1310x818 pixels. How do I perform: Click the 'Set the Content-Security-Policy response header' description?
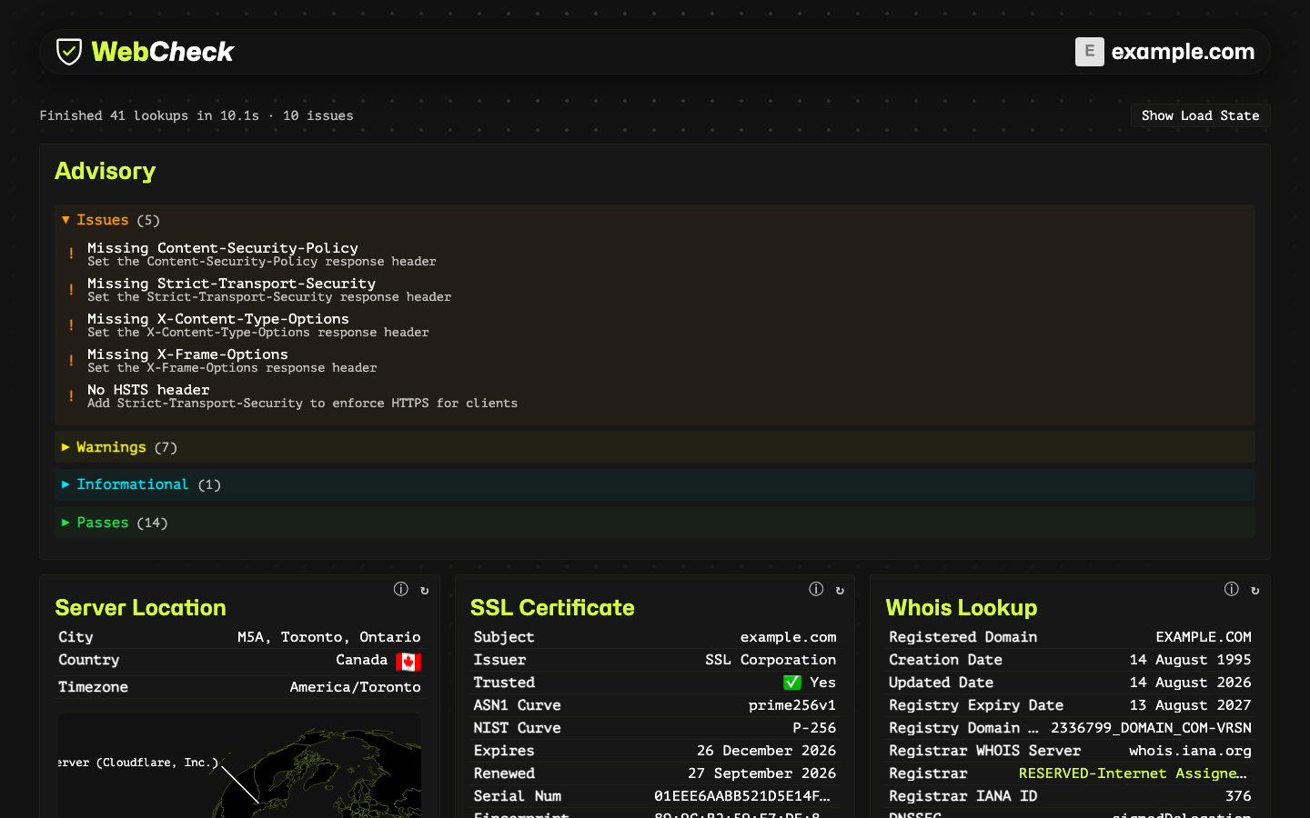[262, 262]
